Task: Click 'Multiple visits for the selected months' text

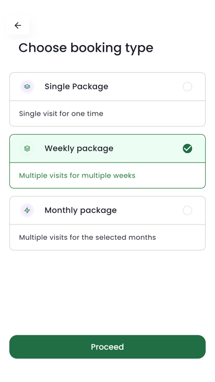Action: 87,237
